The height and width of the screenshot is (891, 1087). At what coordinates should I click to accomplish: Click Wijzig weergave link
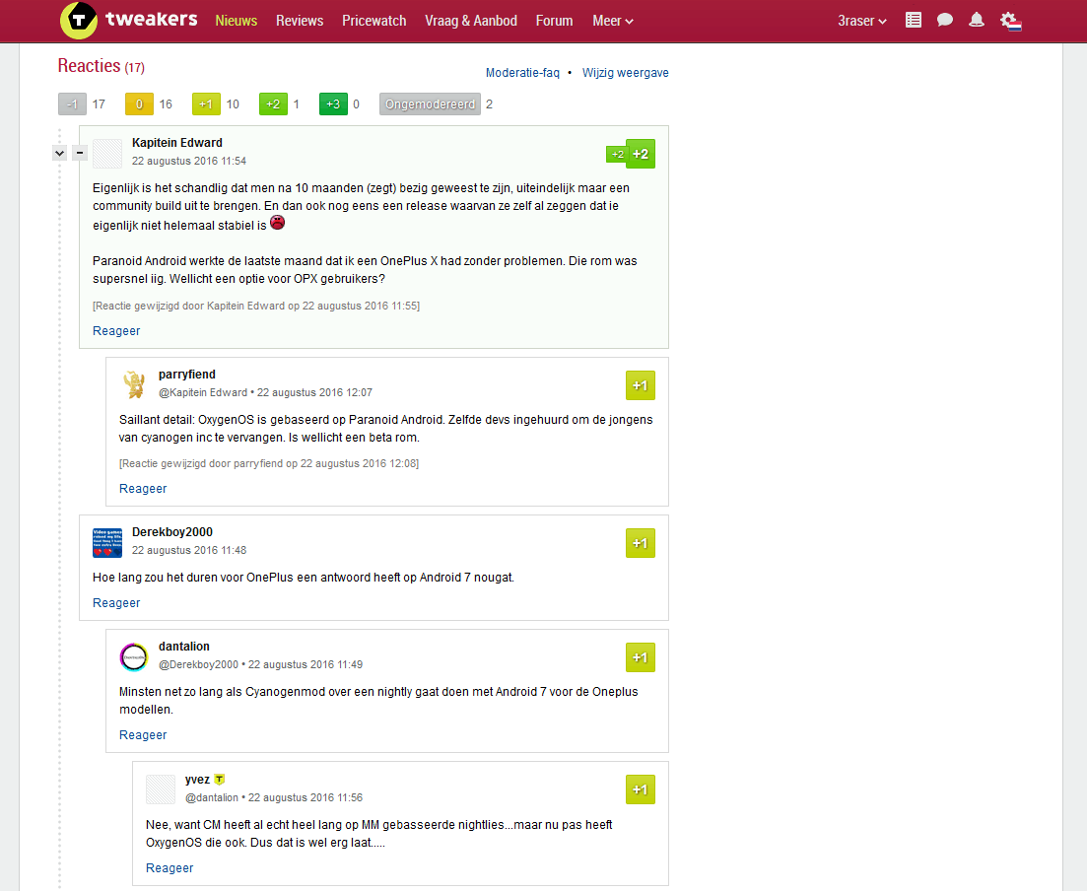click(626, 73)
